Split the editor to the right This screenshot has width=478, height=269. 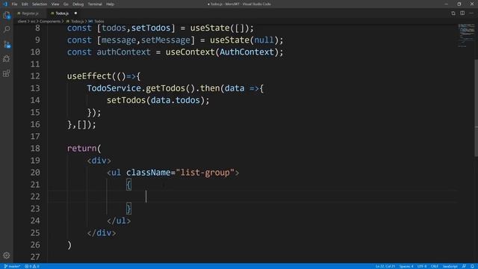pyautogui.click(x=462, y=13)
